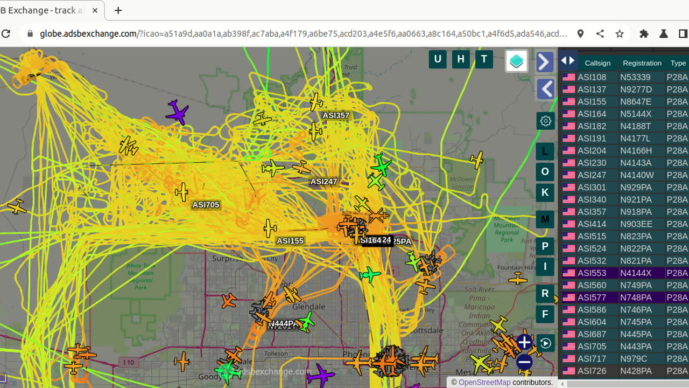Viewport: 689px width, 388px height.
Task: Bookmark page with star icon
Action: pos(620,33)
